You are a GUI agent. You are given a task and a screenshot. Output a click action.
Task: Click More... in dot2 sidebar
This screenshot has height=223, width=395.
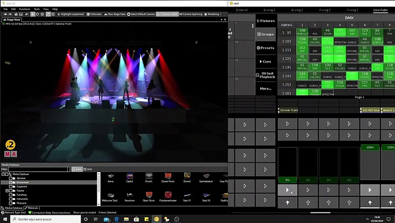[x=266, y=89]
